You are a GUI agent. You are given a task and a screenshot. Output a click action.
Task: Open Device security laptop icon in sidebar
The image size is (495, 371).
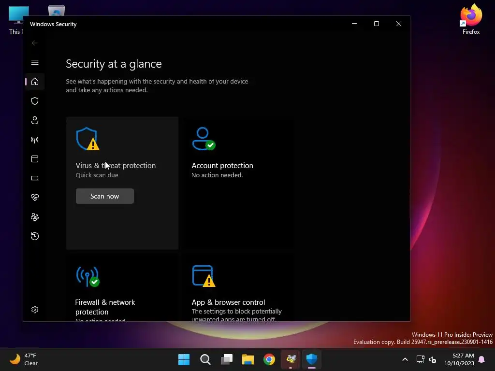(x=35, y=178)
